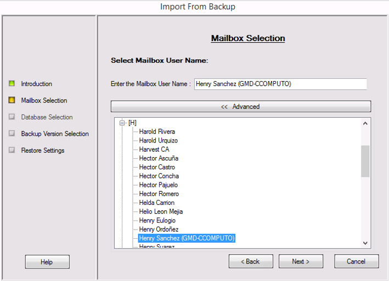The image size is (389, 281).
Task: Select Harold Rivera in the mailbox tree
Action: [157, 131]
